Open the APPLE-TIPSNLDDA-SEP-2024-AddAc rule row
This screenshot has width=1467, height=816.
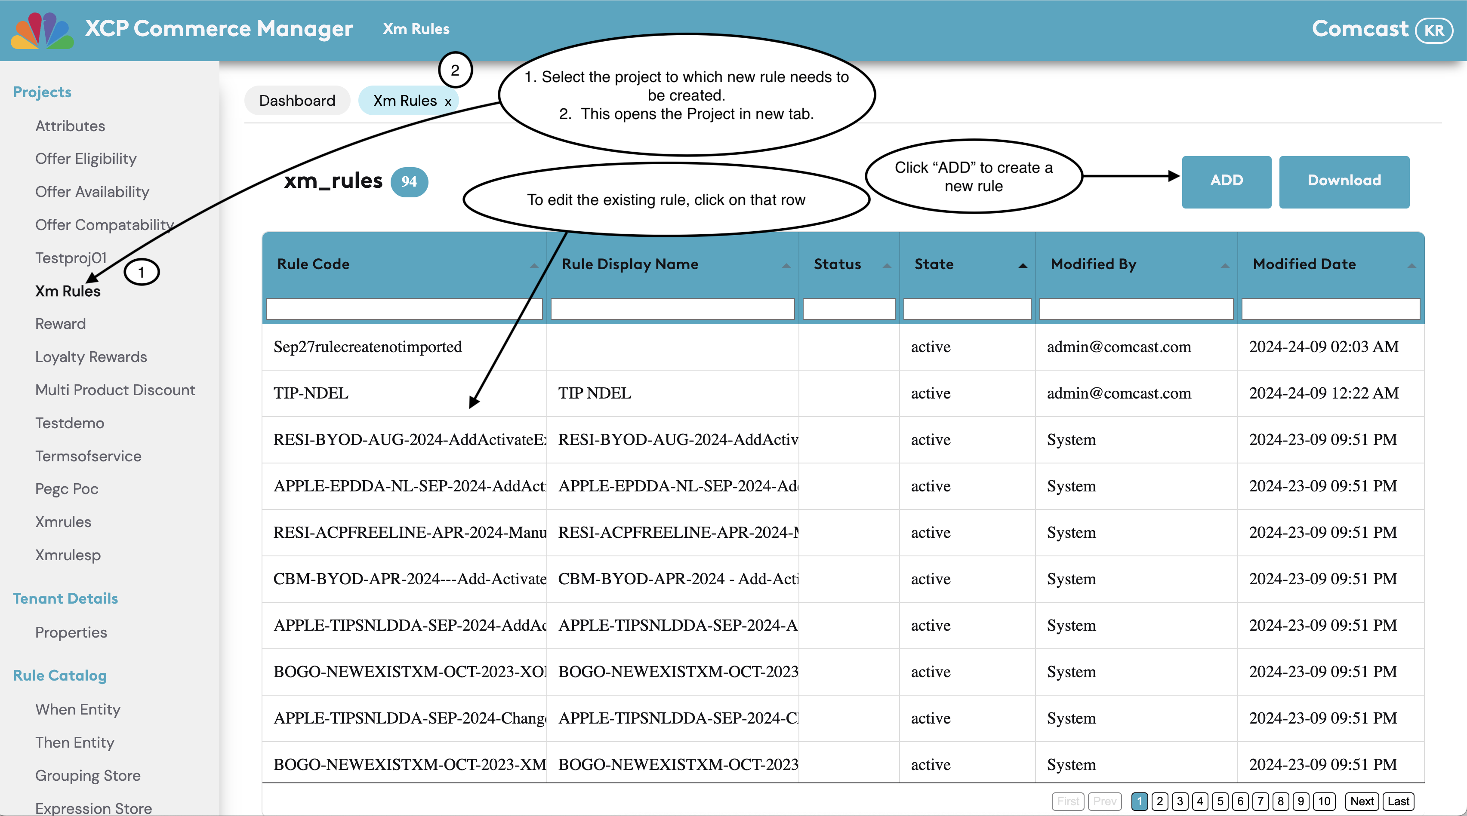pos(843,626)
